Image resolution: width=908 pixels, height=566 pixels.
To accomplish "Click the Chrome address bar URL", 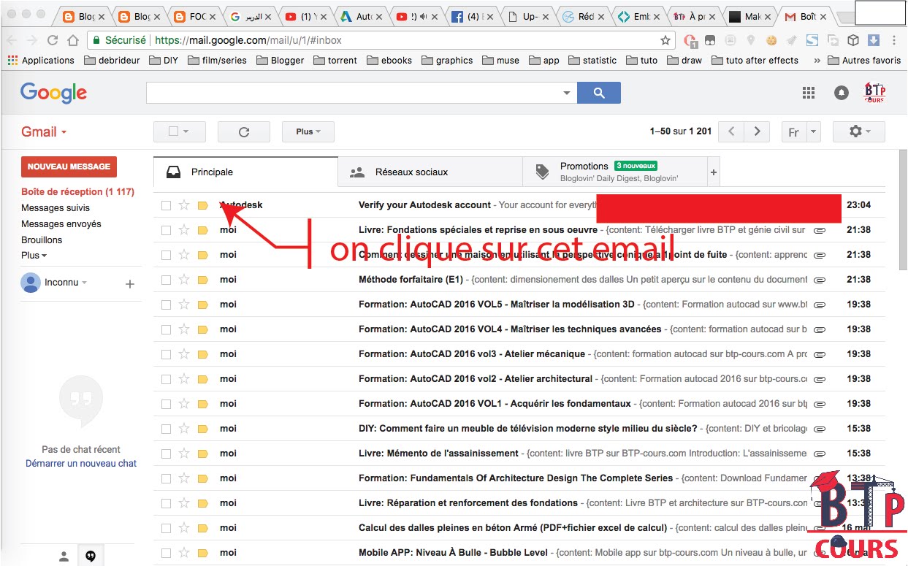I will [x=248, y=41].
